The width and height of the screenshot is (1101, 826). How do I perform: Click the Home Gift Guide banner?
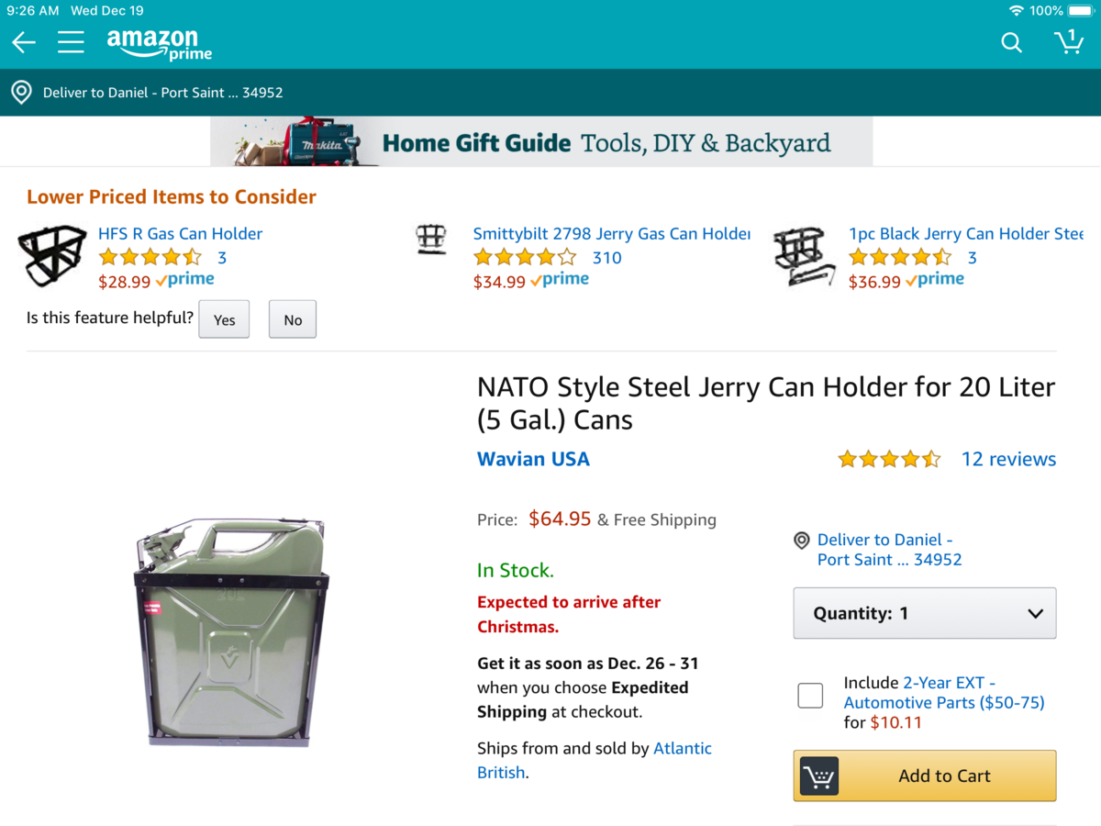click(x=541, y=142)
